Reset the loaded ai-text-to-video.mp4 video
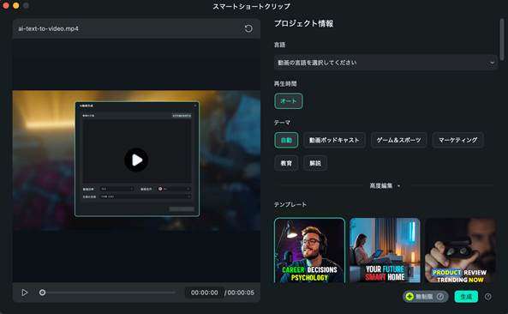This screenshot has height=314, width=508. tap(248, 28)
